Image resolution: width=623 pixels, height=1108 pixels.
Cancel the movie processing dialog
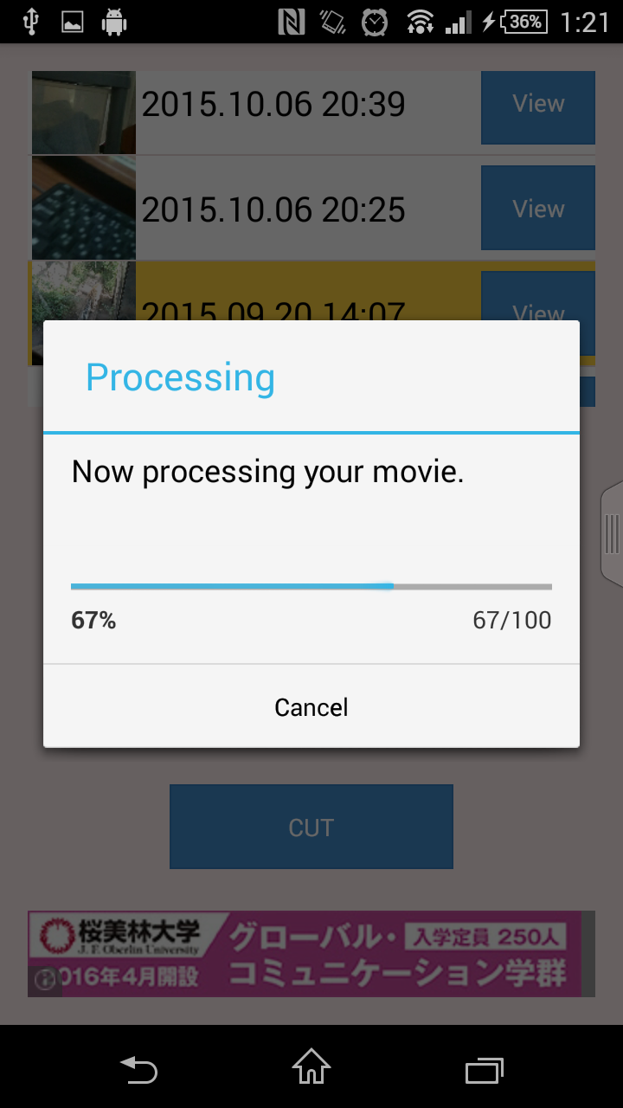pyautogui.click(x=311, y=706)
